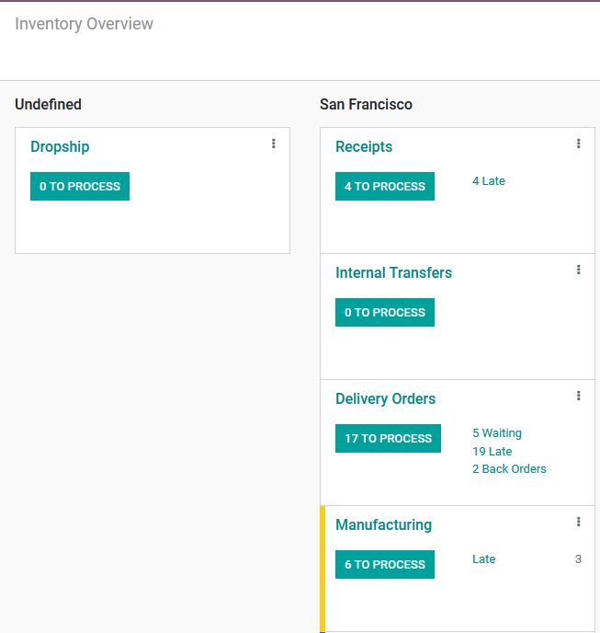Click 17 To Process for Delivery Orders
The width and height of the screenshot is (600, 633).
click(388, 438)
